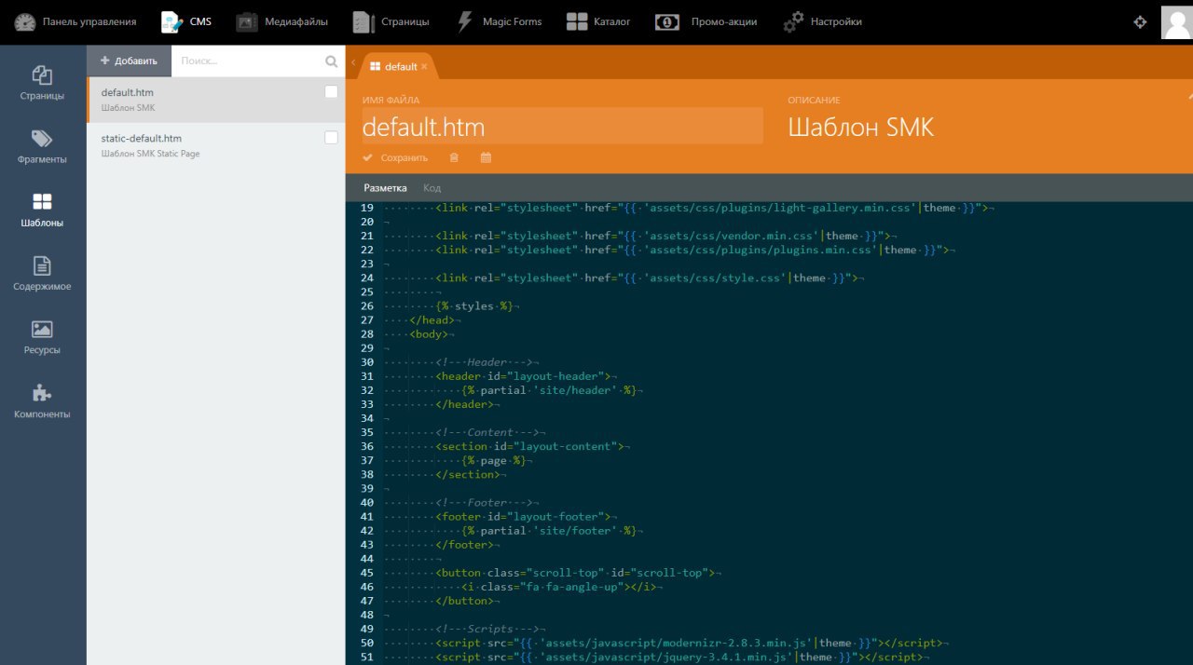Tick the checkbox for default.htm
1193x665 pixels.
coord(331,92)
